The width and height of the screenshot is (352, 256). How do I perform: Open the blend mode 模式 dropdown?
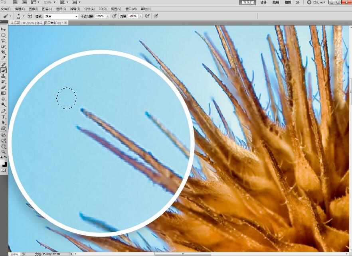tap(61, 16)
